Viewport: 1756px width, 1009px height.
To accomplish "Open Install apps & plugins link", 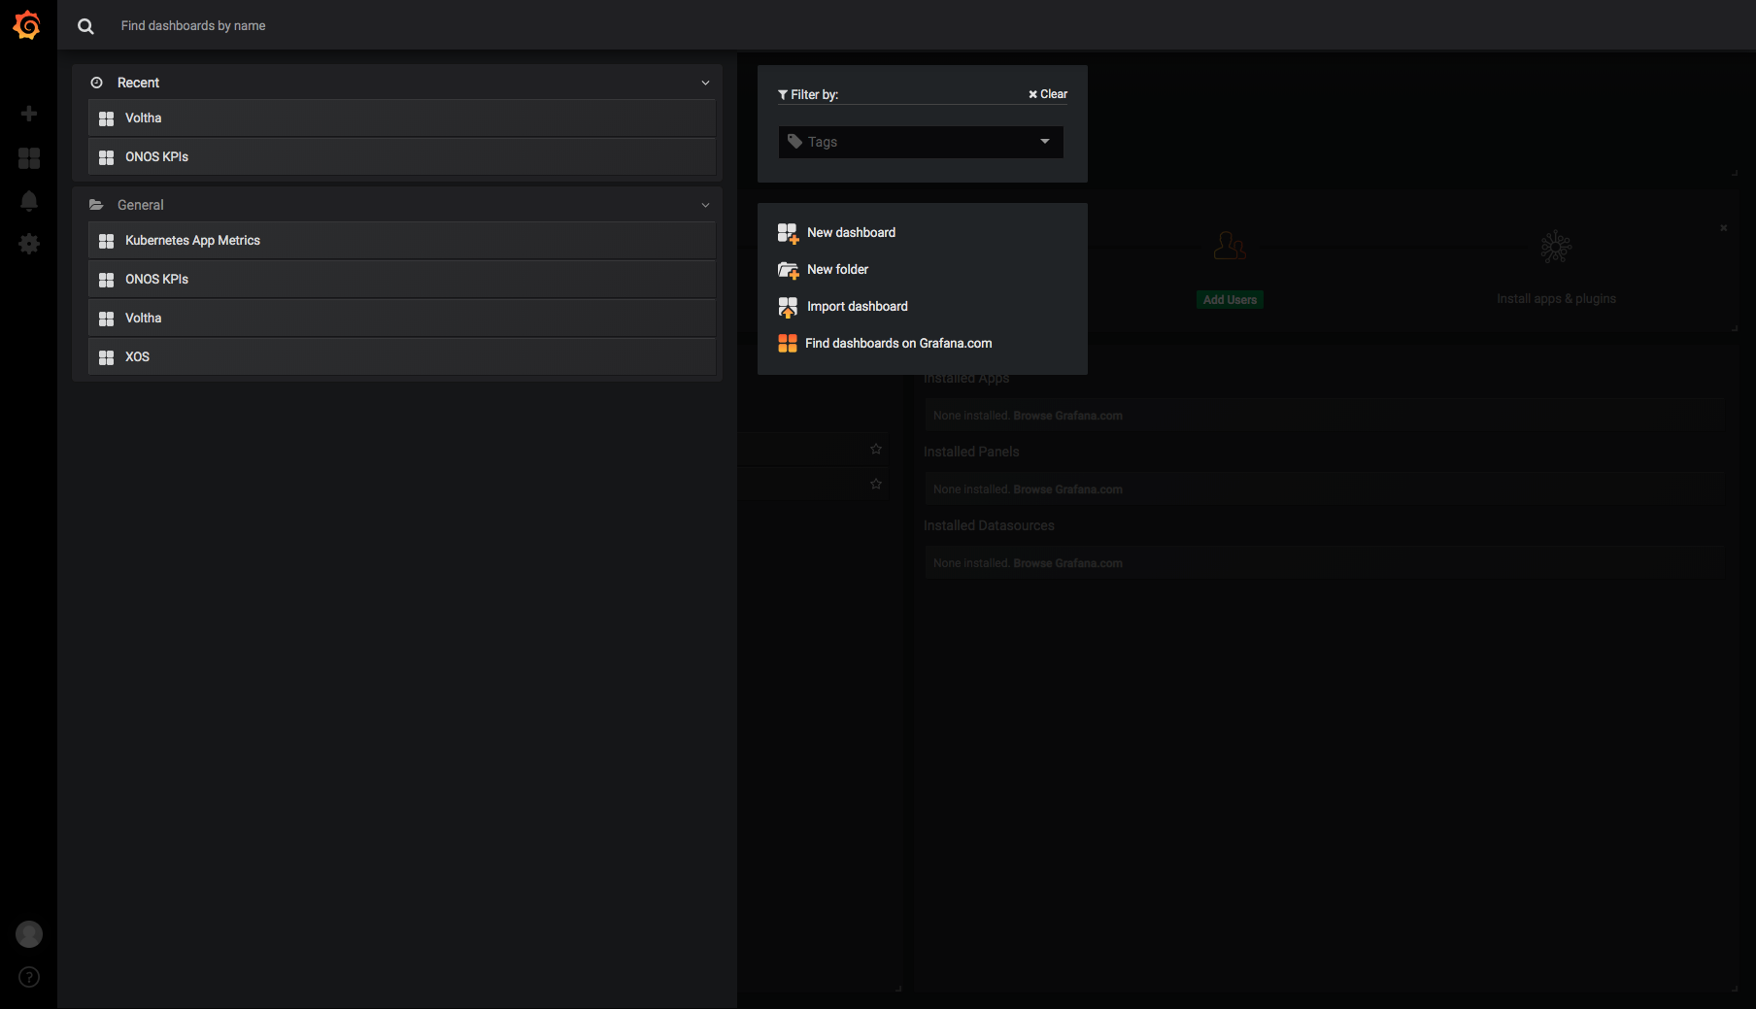I will pos(1556,299).
